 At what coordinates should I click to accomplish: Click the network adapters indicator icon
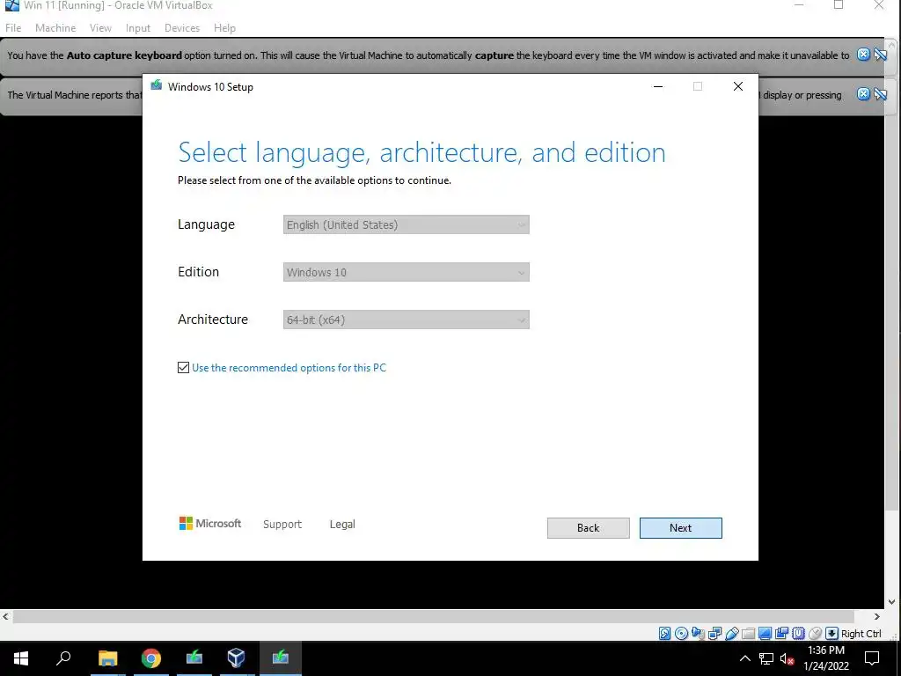[x=714, y=634]
